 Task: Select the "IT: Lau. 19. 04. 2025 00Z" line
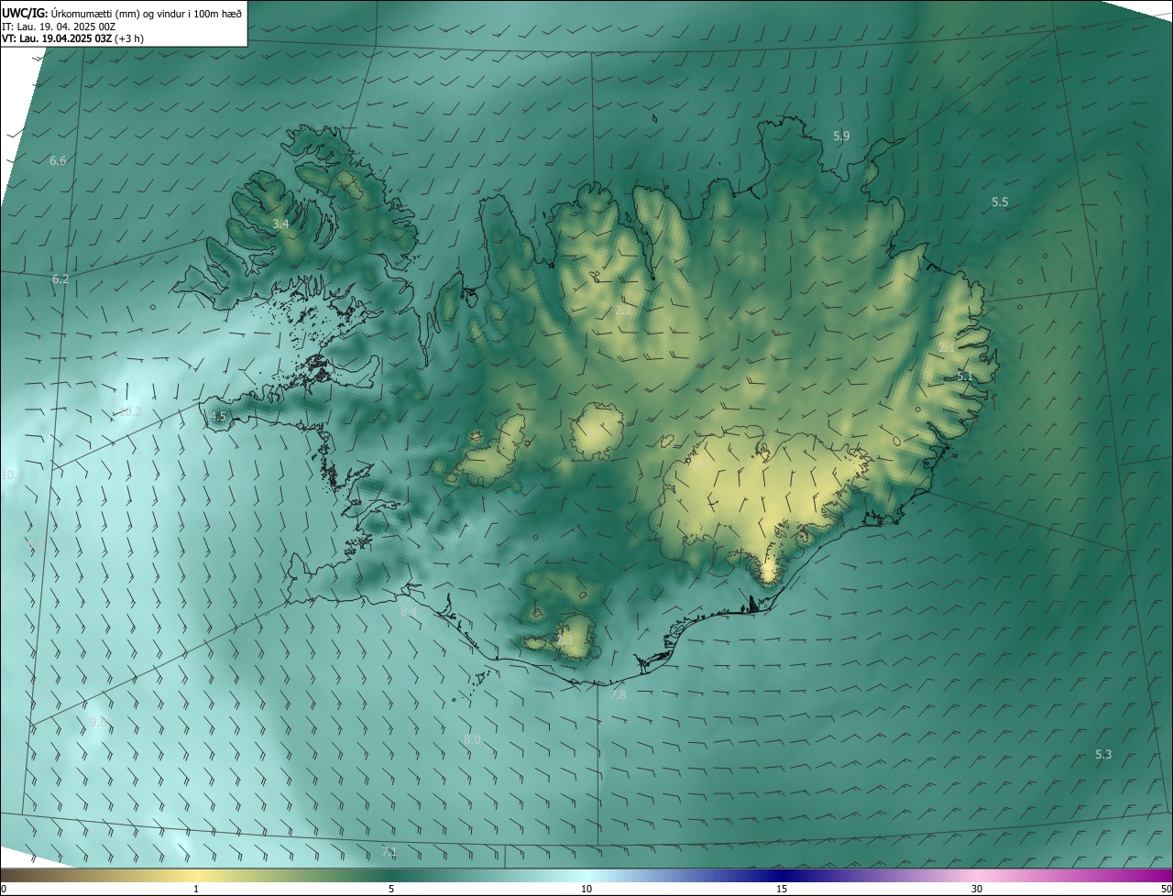(59, 26)
